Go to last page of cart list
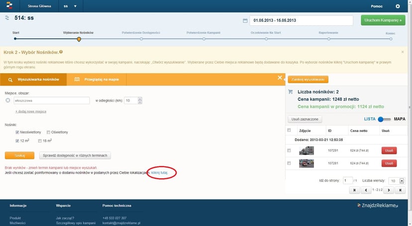The width and height of the screenshot is (412, 226). (x=400, y=190)
